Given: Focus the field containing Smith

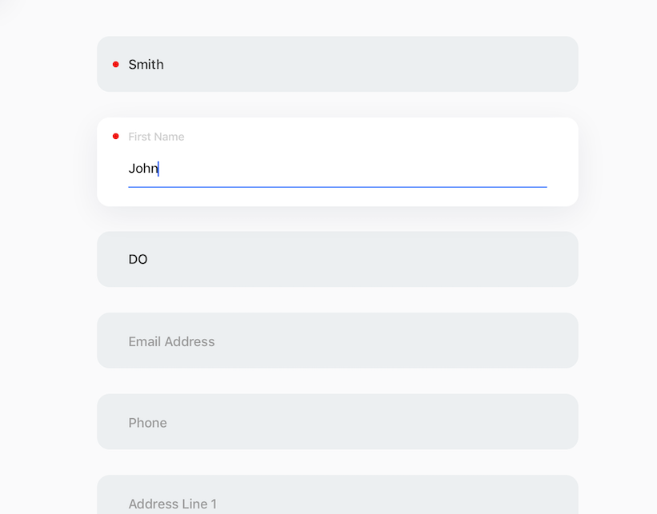Looking at the screenshot, I should coord(337,64).
